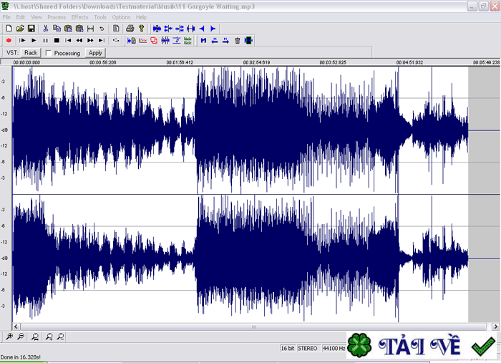501x363 pixels.
Task: Click the red Record button
Action: 9,40
